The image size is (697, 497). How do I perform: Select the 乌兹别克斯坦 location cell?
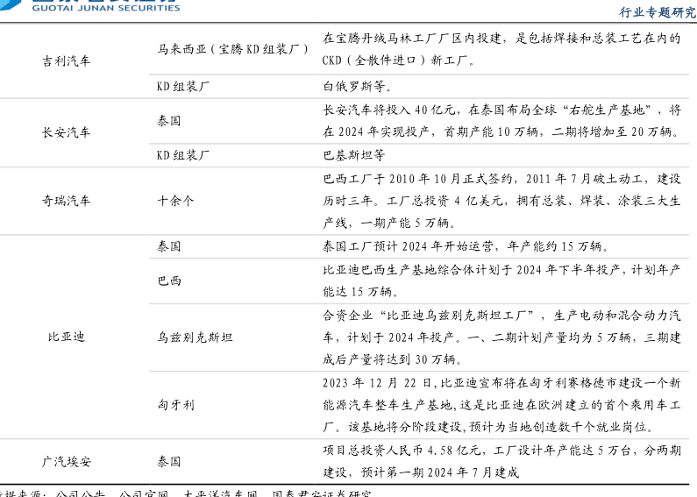[195, 337]
